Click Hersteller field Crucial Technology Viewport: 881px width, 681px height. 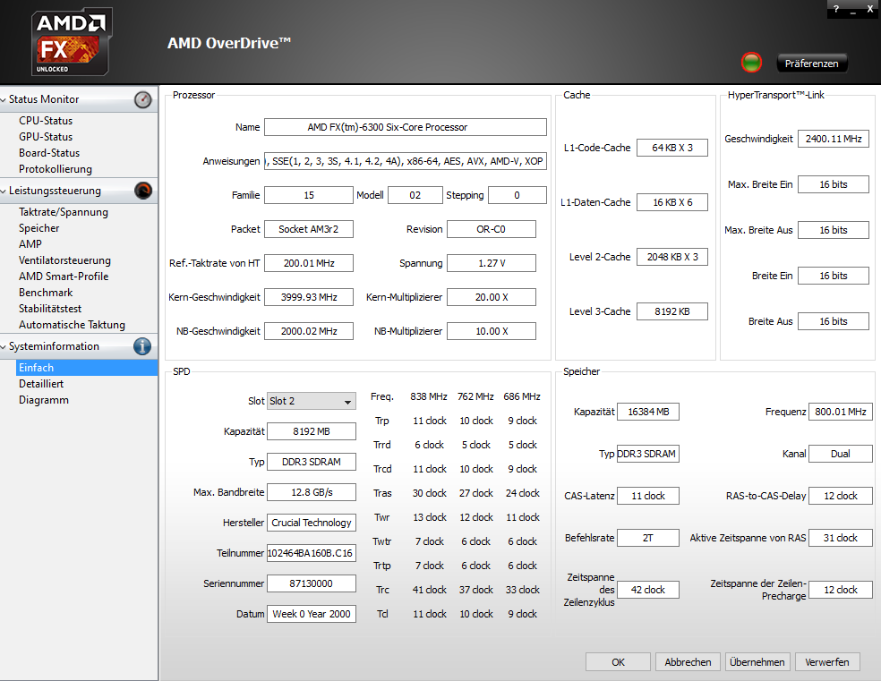click(x=312, y=522)
